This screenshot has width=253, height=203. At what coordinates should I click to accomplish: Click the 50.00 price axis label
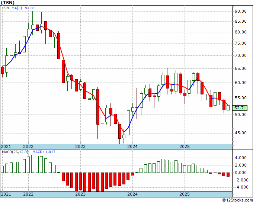[x=241, y=115]
